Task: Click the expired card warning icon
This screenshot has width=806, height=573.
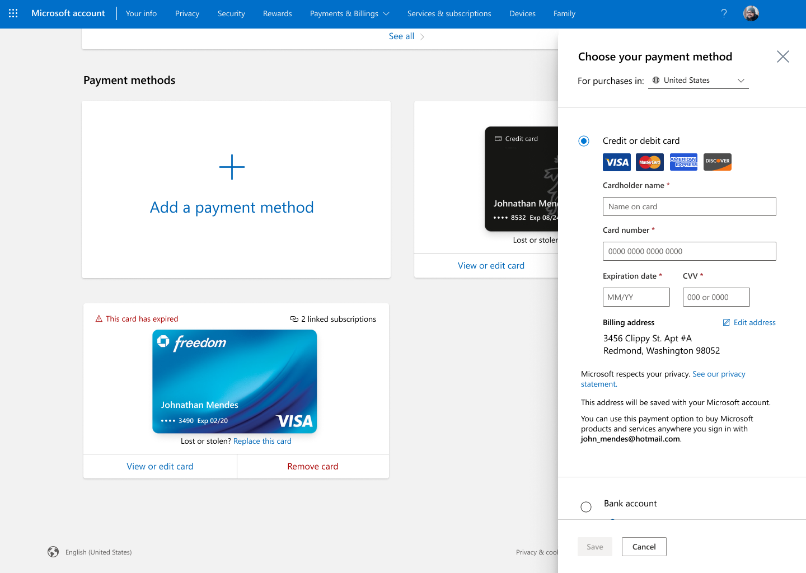Action: (99, 318)
